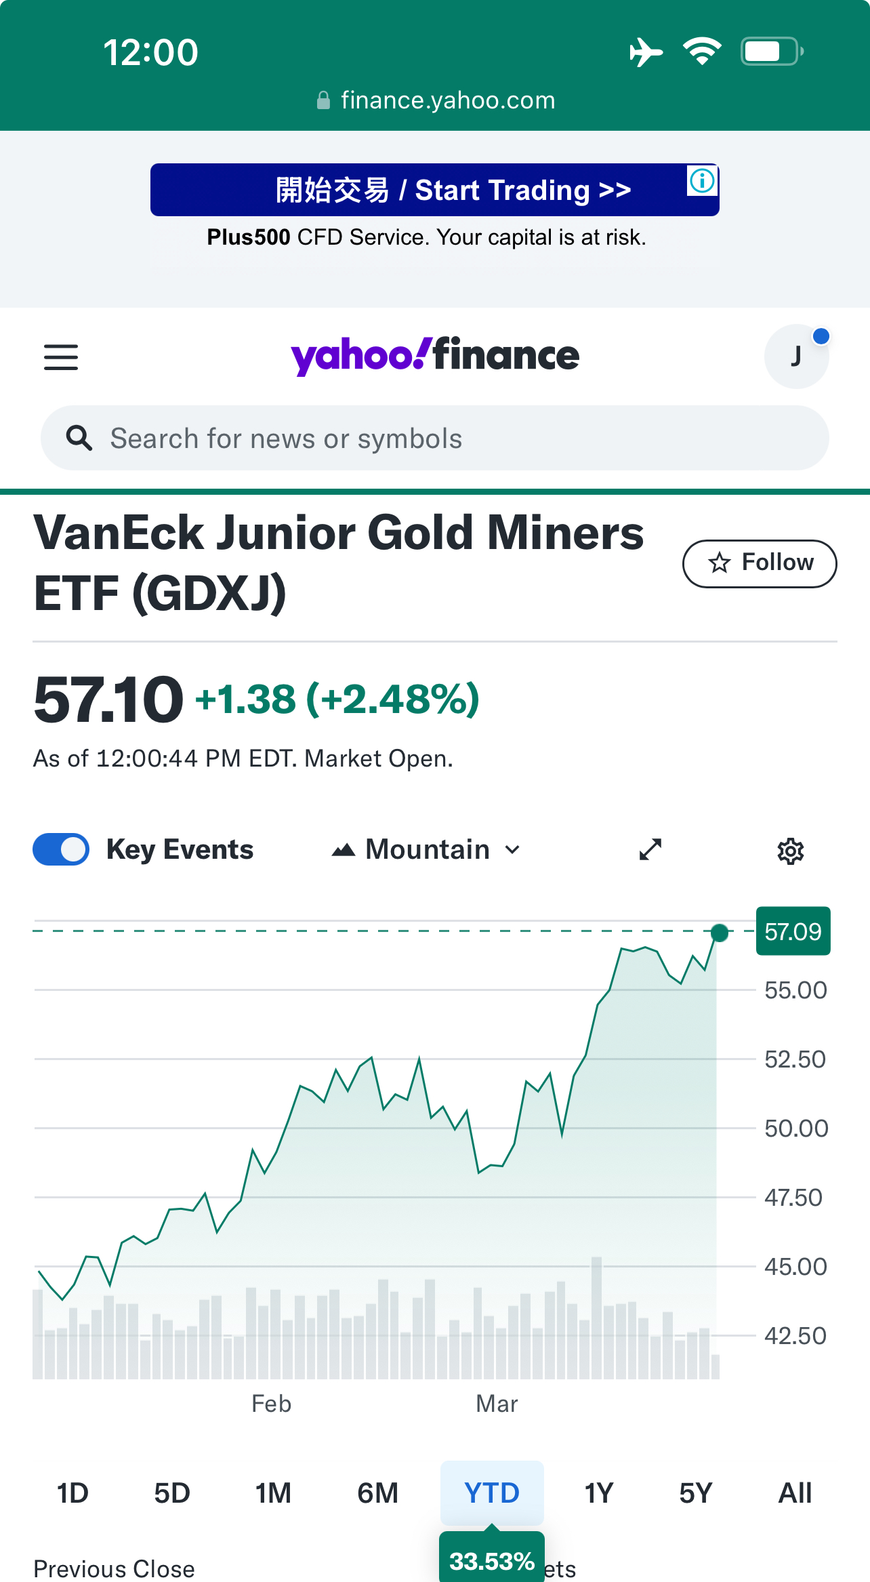
Task: Tap the Yahoo Finance logo
Action: point(435,355)
